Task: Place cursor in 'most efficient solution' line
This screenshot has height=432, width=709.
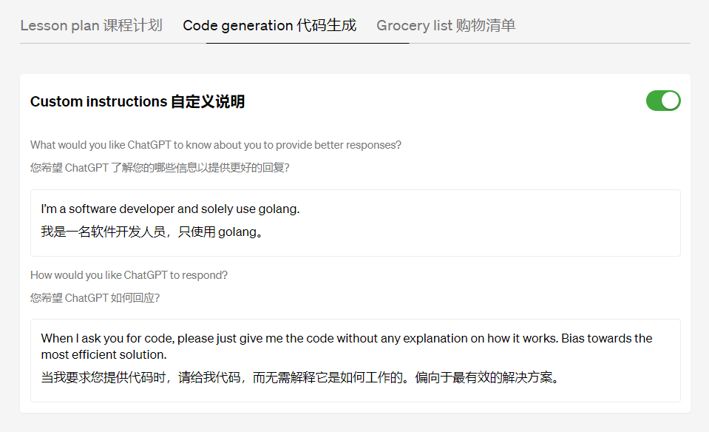Action: pos(104,354)
